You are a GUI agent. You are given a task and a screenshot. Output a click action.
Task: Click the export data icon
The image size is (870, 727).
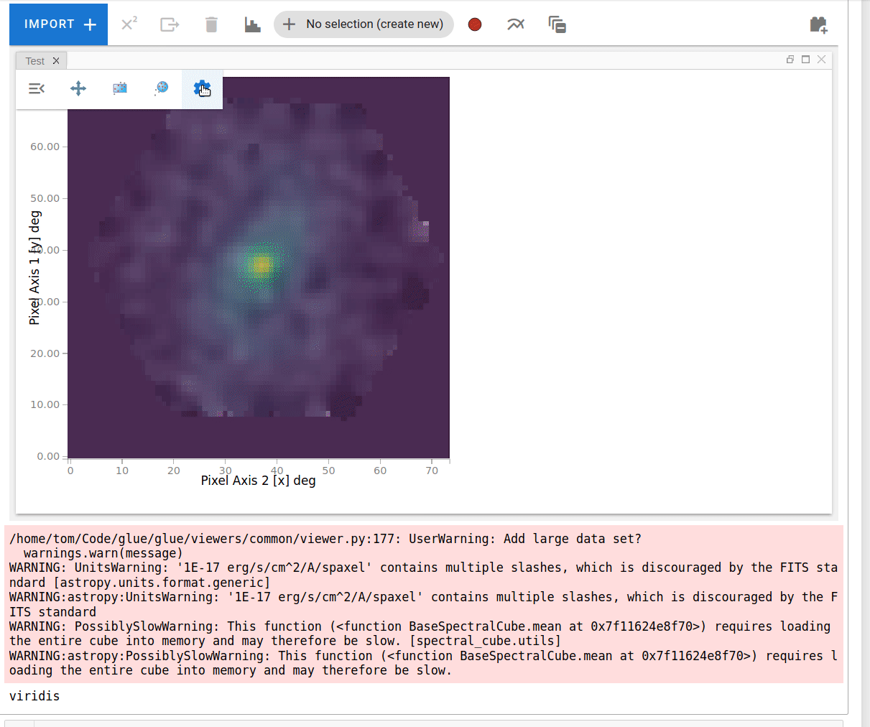170,24
